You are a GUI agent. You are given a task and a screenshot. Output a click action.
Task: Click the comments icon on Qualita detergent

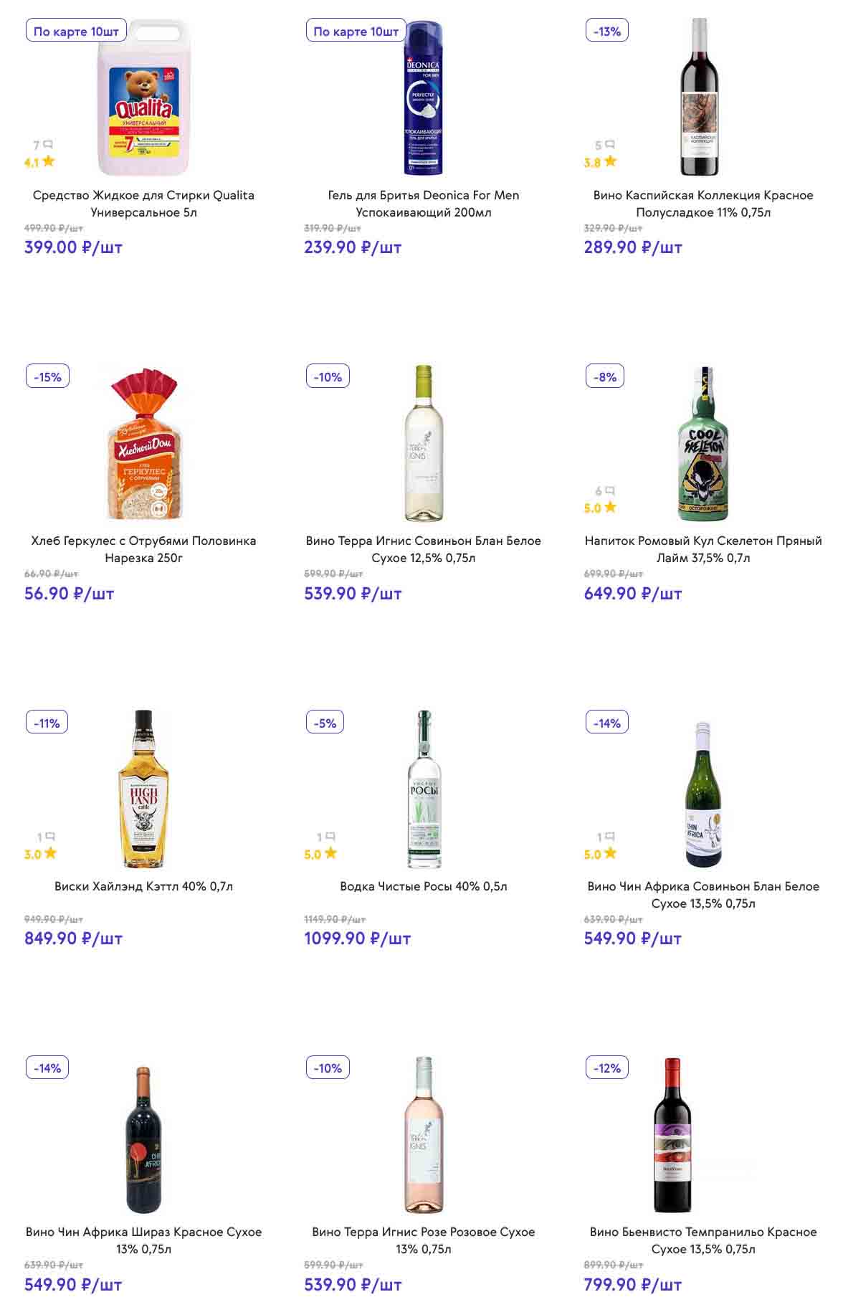(x=48, y=145)
